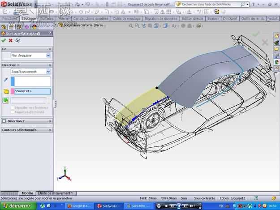
Task: Switch to the Modèle bottom tab
Action: [27, 193]
